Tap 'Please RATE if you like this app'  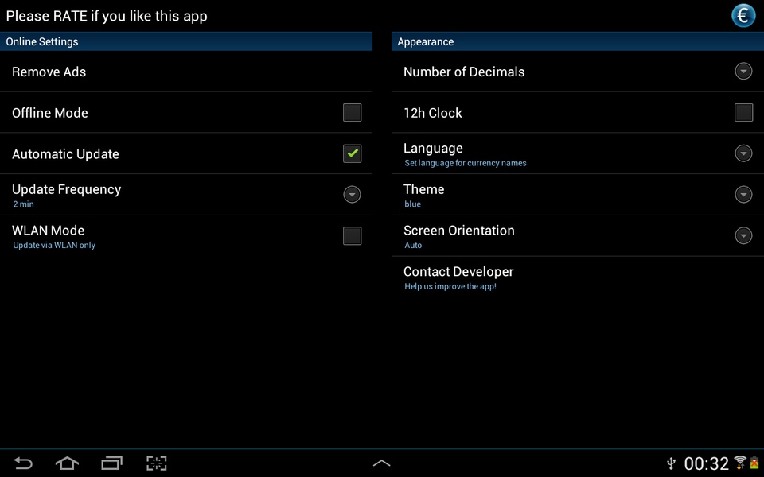click(x=107, y=16)
